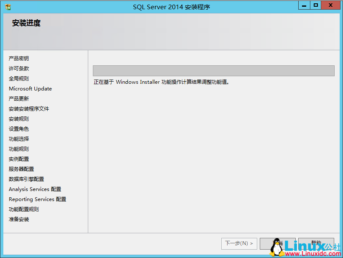The width and height of the screenshot is (343, 258).
Task: Select the 产品更新 step
Action: [x=18, y=98]
